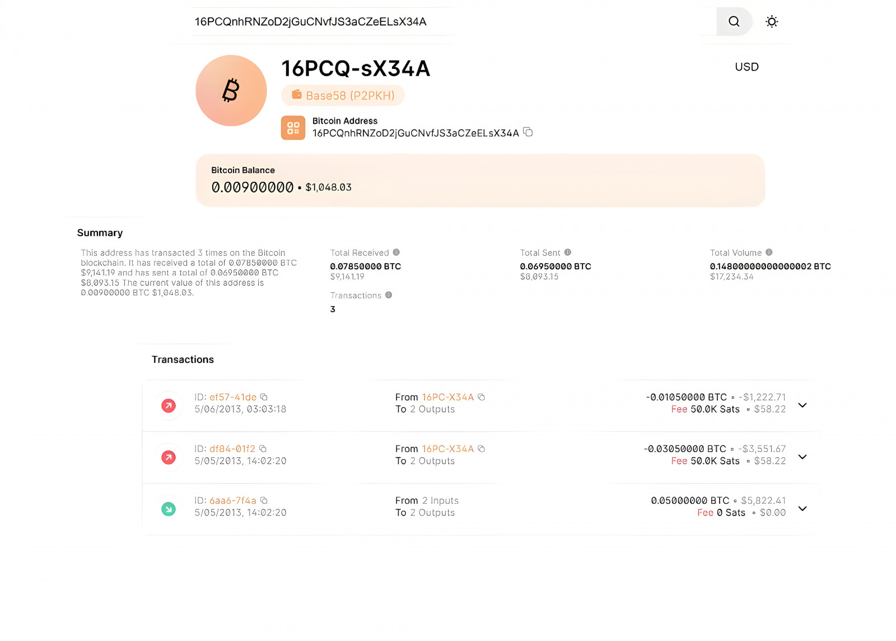
Task: Open the QR code icon for address
Action: (293, 128)
